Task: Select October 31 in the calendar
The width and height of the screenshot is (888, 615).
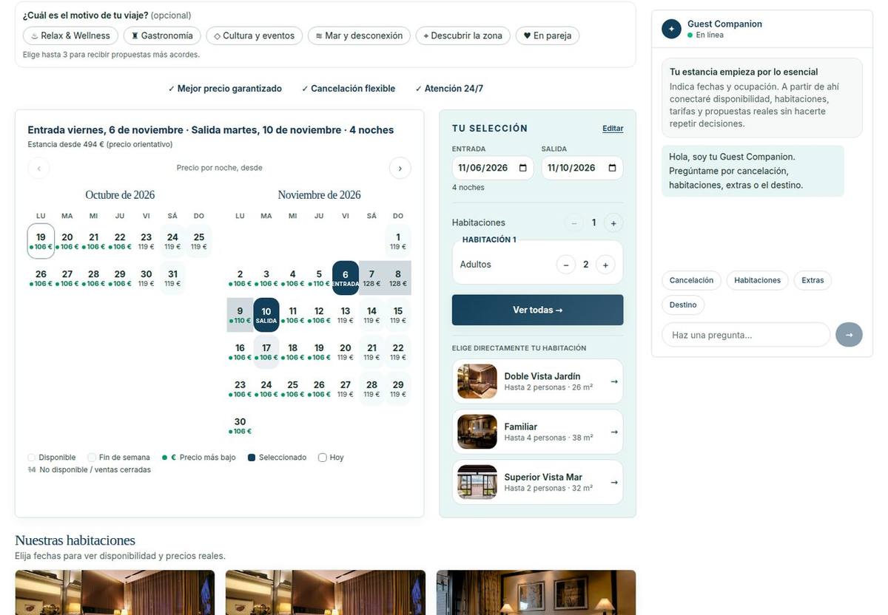Action: point(172,278)
